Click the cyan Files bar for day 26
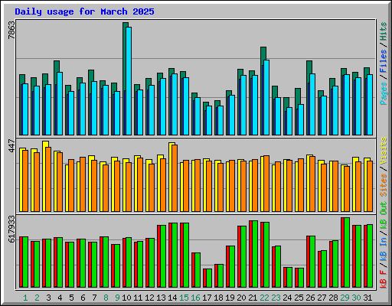The image size is (392, 306). (x=312, y=104)
